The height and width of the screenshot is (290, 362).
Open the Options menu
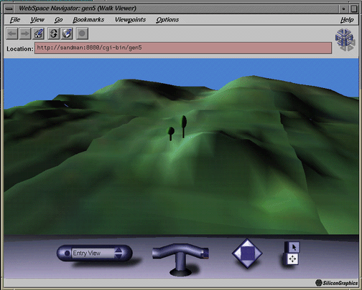pos(167,19)
